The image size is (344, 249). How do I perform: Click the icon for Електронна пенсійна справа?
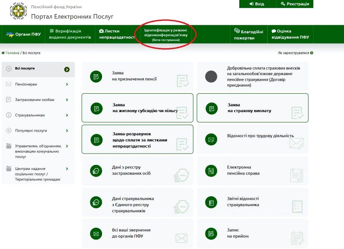point(211,171)
